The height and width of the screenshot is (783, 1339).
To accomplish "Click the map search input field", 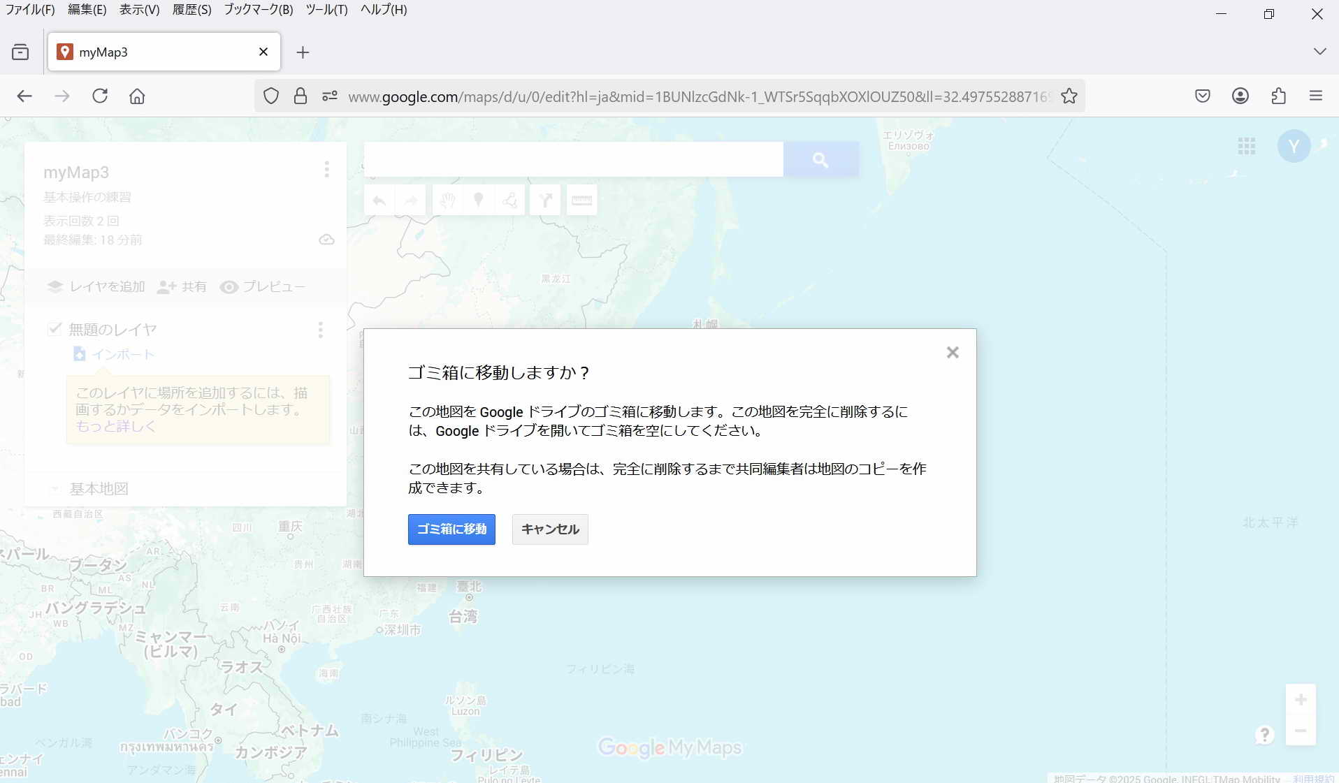I will (573, 160).
